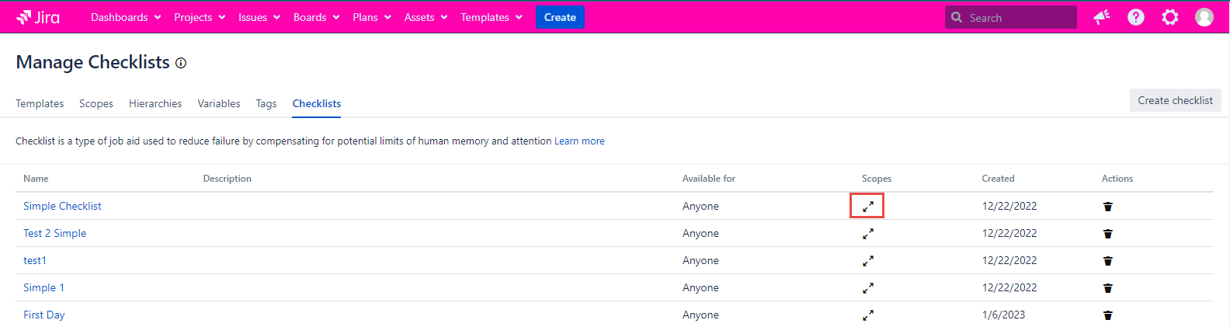Image resolution: width=1230 pixels, height=327 pixels.
Task: Delete the Simple 1 checklist
Action: pos(1107,288)
